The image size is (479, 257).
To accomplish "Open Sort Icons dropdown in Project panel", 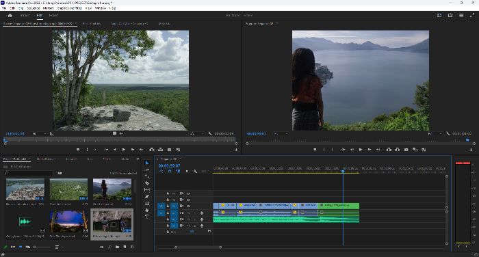I will 59,247.
